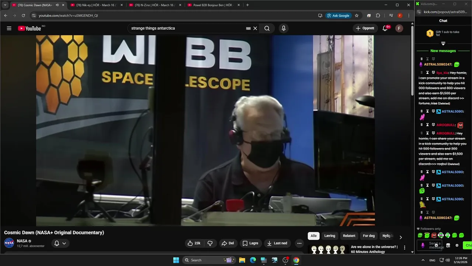
Task: Download video with Last ned button
Action: (277, 243)
